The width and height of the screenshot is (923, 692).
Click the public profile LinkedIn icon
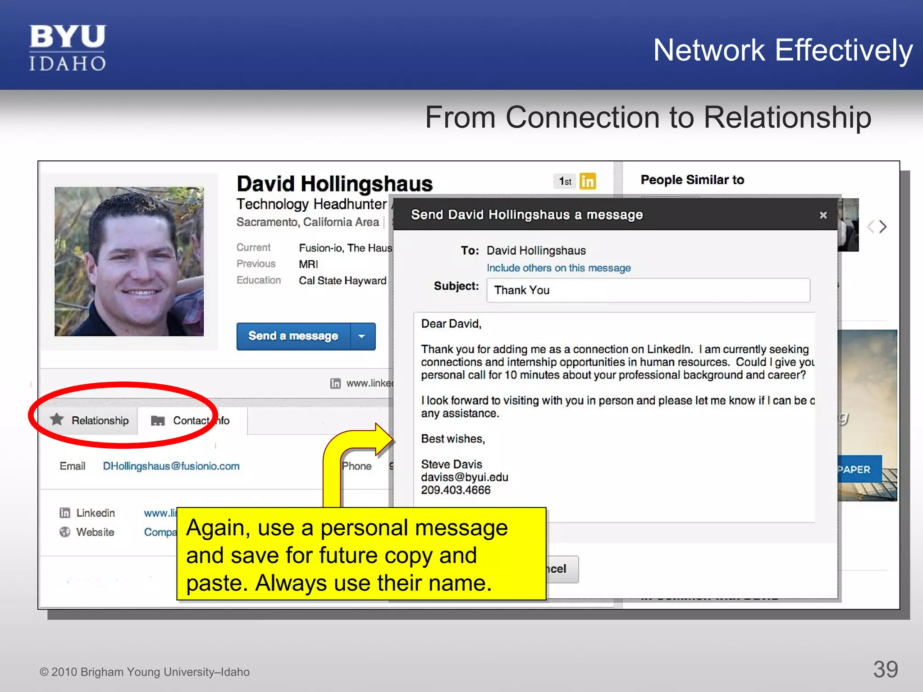tap(335, 383)
